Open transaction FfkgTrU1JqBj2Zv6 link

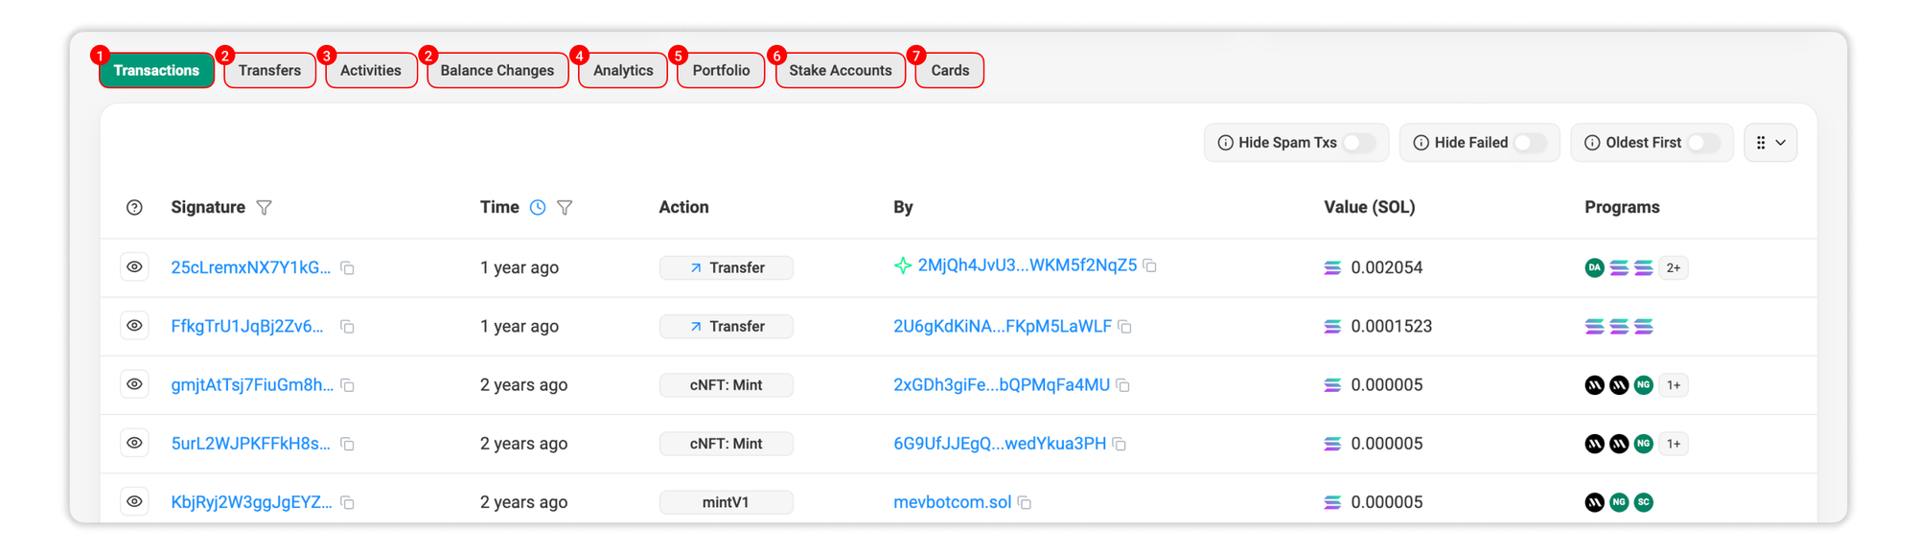(247, 327)
